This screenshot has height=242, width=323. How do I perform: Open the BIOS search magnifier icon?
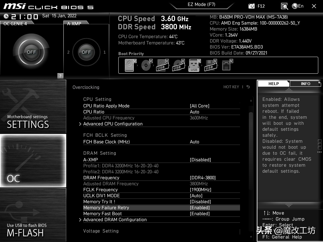coord(285,6)
